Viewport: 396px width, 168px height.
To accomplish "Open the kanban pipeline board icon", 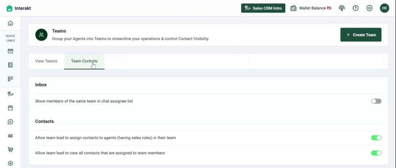I will tap(10, 79).
